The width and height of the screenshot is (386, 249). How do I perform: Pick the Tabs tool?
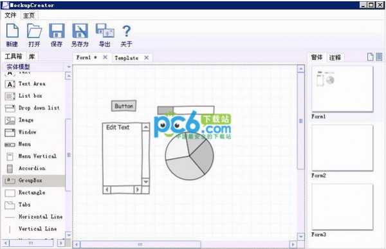point(33,205)
